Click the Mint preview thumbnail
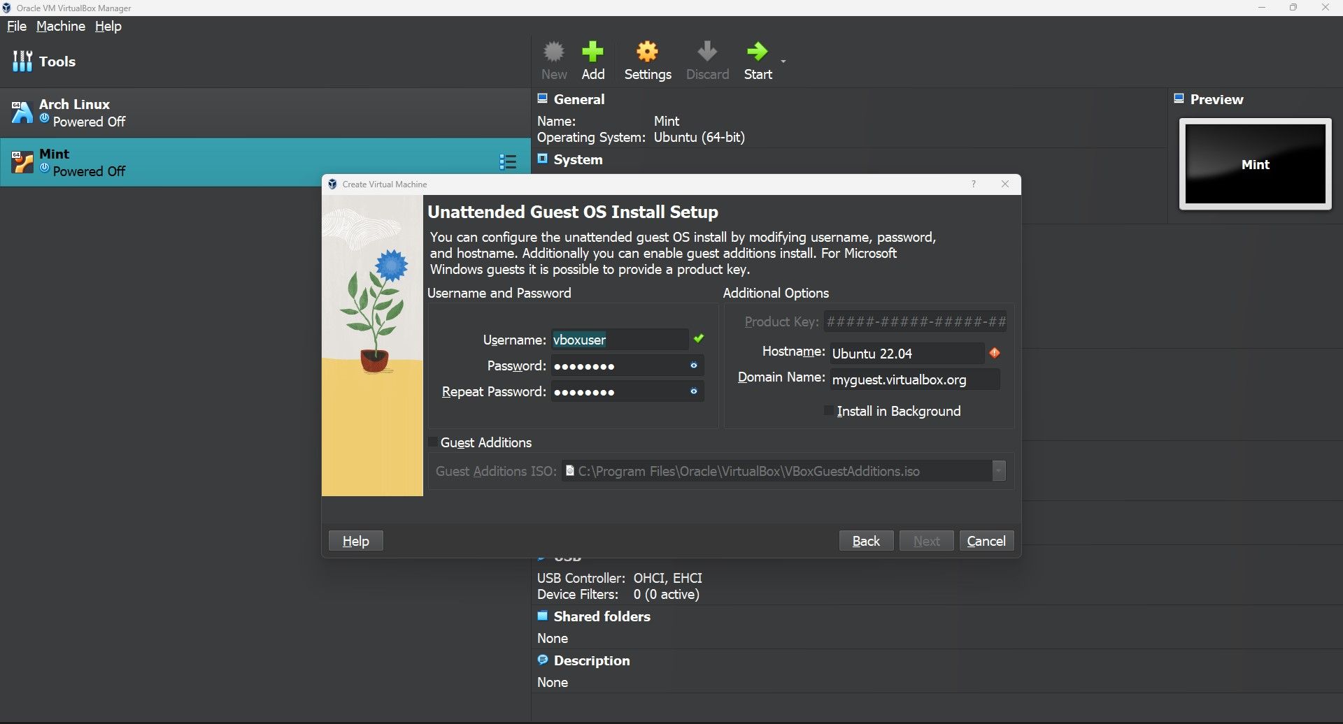The image size is (1343, 724). coord(1256,164)
